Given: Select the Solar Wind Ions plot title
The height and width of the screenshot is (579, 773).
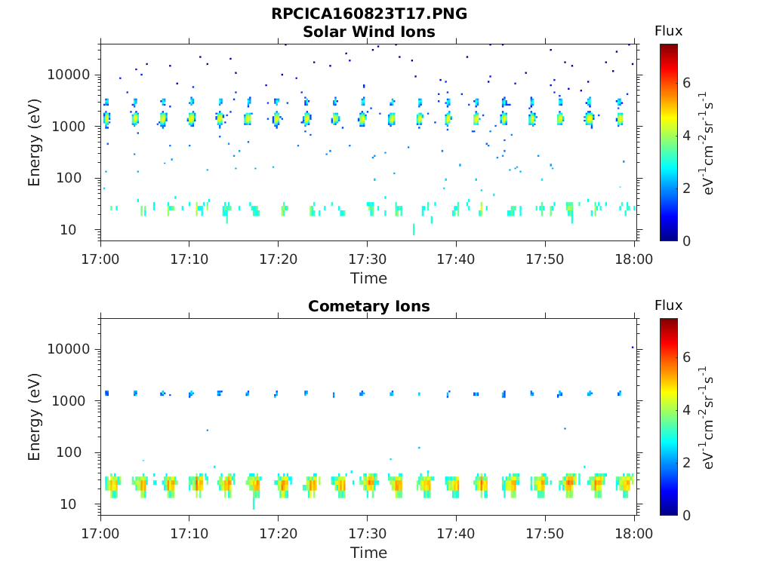Looking at the screenshot, I should coord(368,32).
